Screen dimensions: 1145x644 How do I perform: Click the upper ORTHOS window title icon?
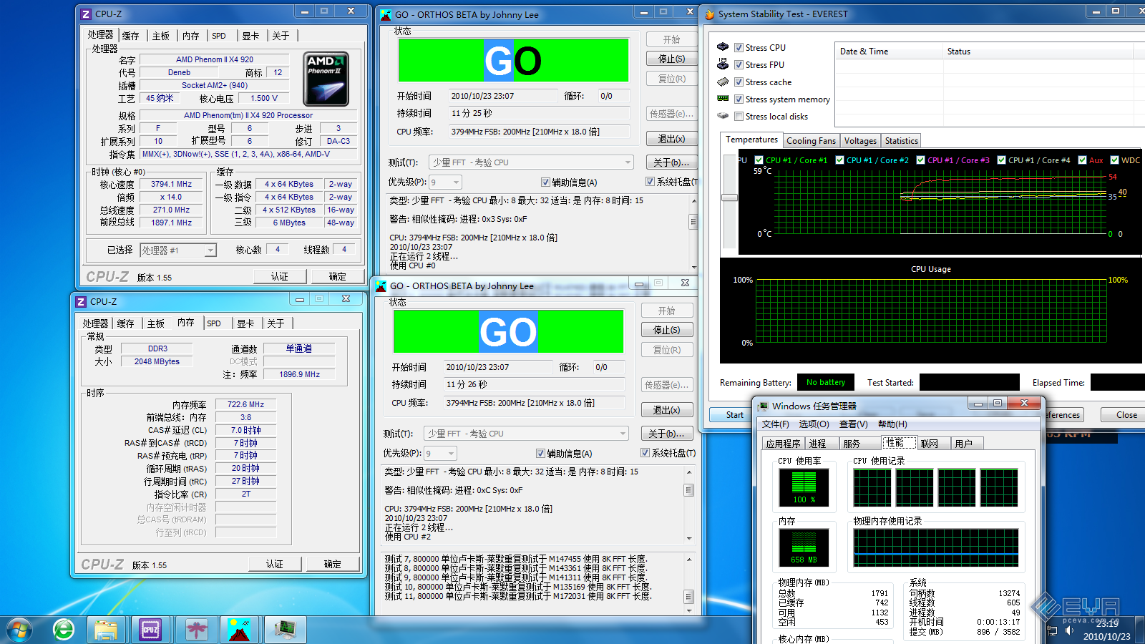coord(386,14)
